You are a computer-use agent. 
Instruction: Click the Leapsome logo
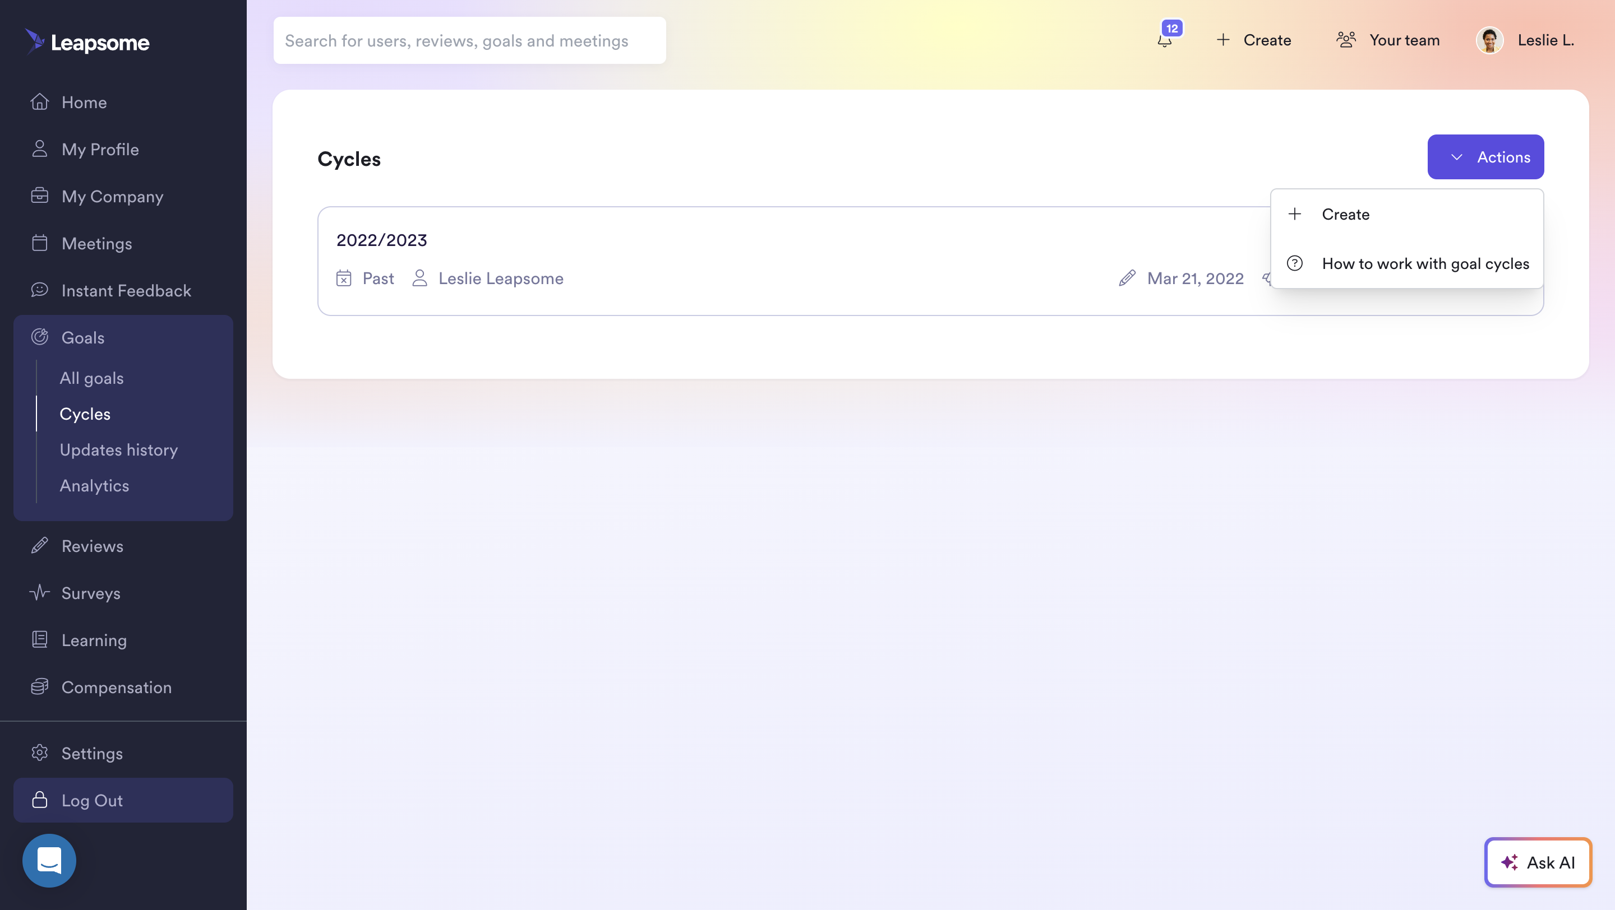coord(87,41)
